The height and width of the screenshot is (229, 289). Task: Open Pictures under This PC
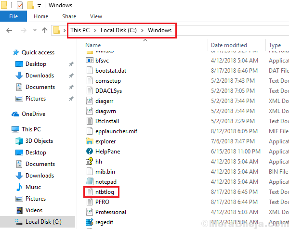pos(36,199)
